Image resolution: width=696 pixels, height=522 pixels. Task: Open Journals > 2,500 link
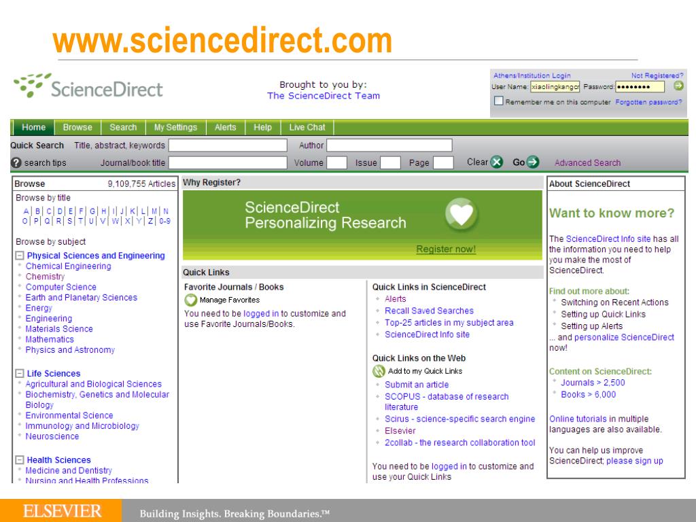[x=593, y=383]
